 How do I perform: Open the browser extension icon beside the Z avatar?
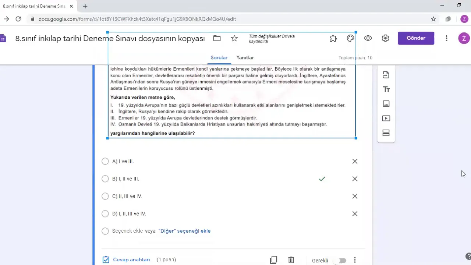(448, 19)
